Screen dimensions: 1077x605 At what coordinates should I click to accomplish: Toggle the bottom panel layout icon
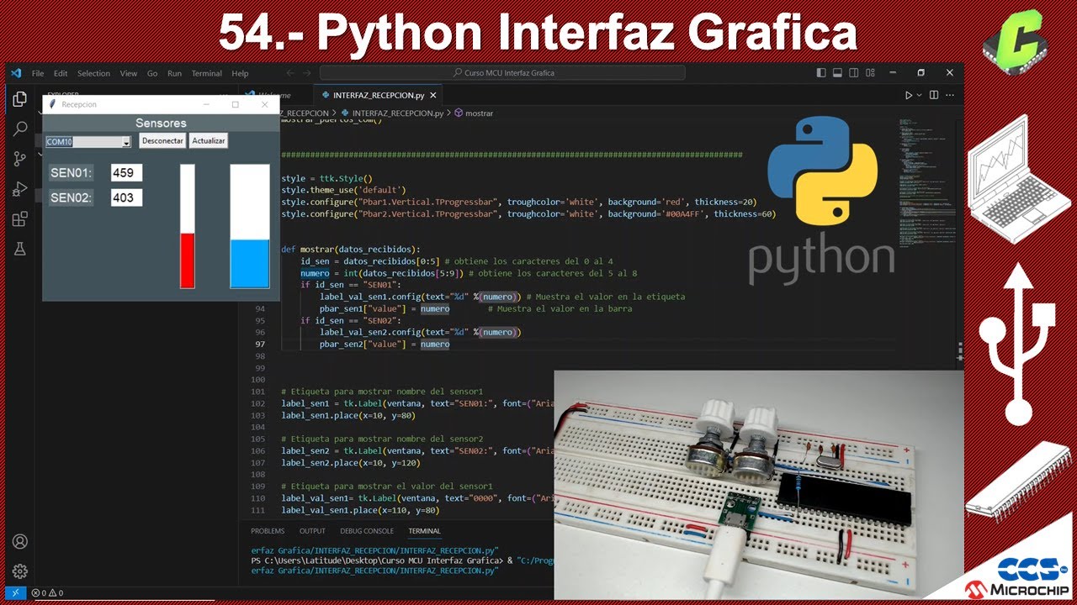coord(838,73)
